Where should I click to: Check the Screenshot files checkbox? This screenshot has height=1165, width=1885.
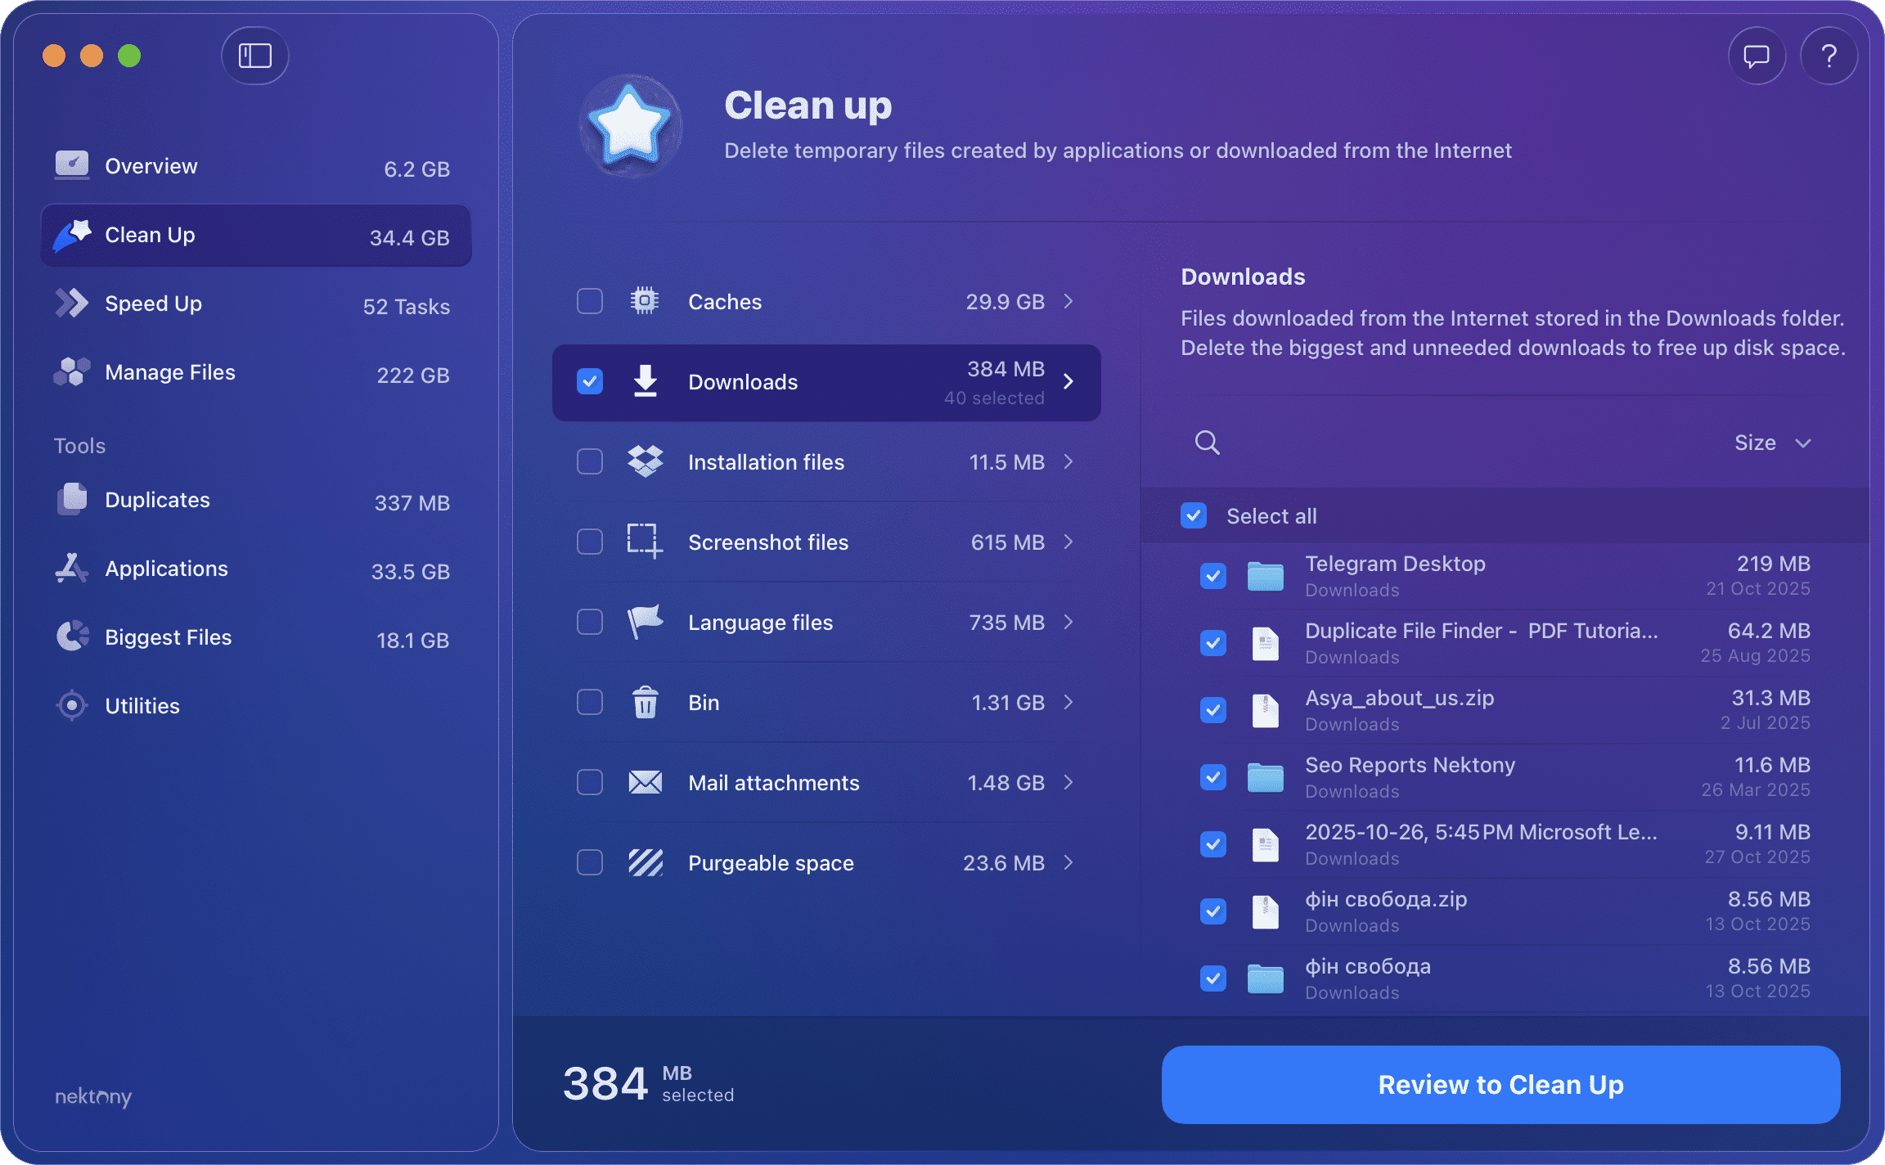[x=589, y=542]
